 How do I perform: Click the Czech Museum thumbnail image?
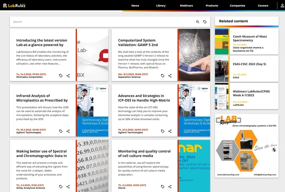pos(222,41)
